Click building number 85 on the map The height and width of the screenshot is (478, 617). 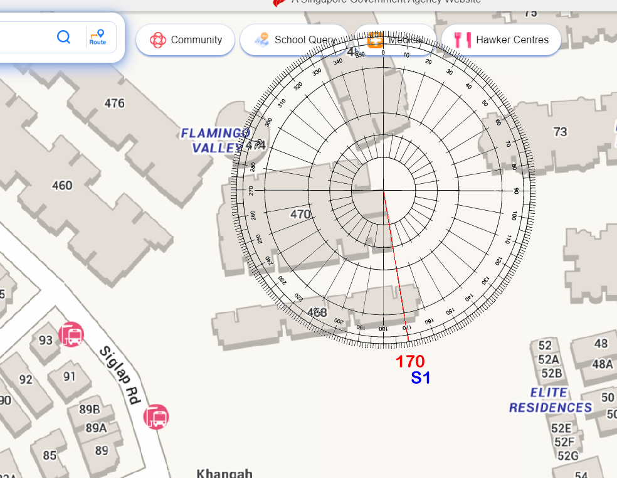[x=50, y=455]
